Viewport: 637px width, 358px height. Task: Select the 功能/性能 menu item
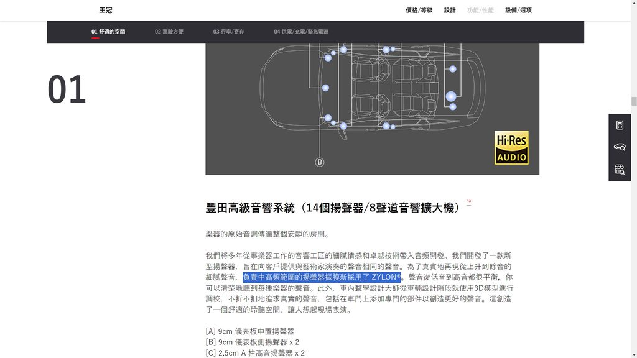pyautogui.click(x=480, y=10)
